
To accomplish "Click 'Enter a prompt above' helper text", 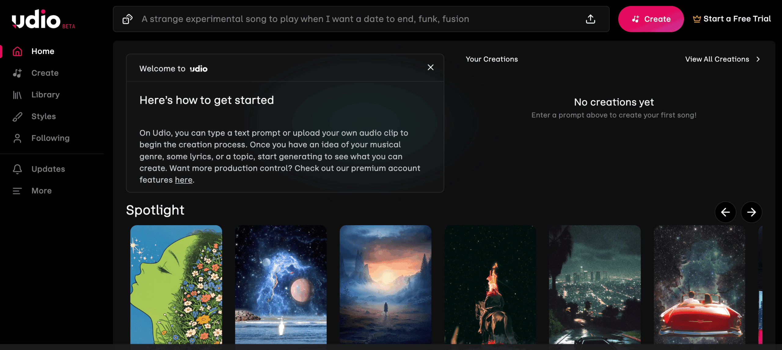I will pos(614,115).
